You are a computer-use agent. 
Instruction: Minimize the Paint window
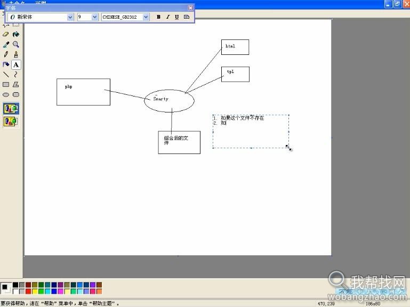click(388, 4)
